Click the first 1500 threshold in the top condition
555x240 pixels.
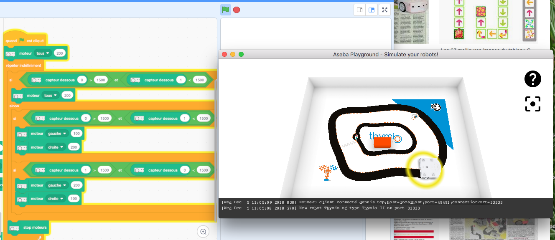(101, 80)
